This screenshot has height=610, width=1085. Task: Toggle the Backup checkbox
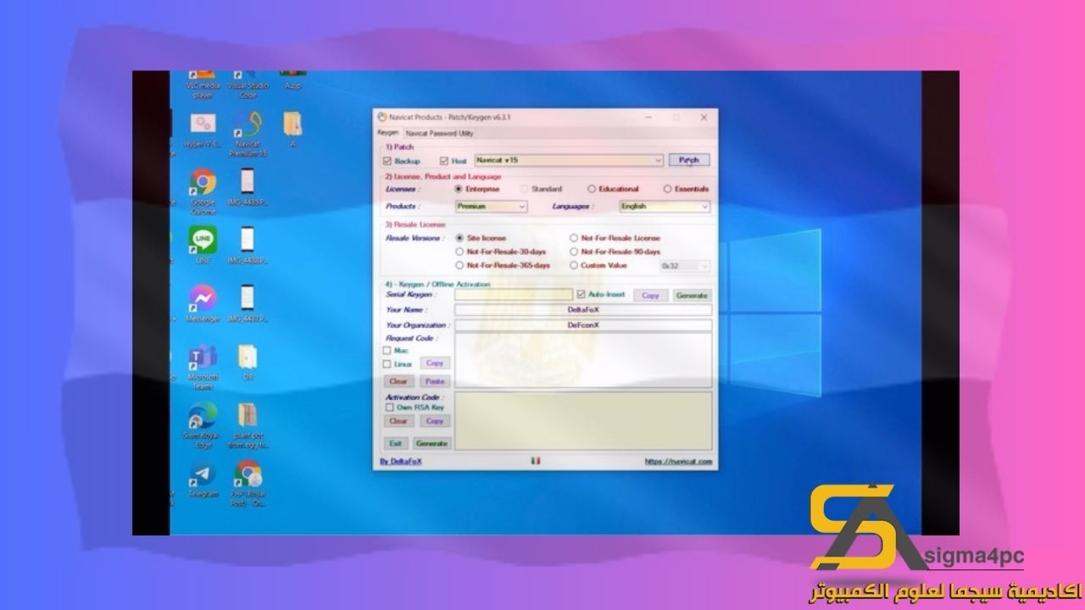(x=388, y=160)
